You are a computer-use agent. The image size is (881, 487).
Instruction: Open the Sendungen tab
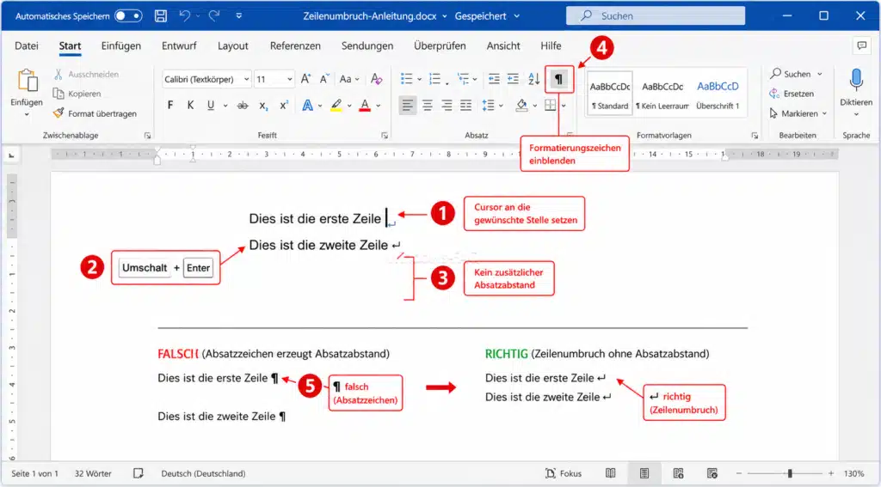pyautogui.click(x=367, y=46)
